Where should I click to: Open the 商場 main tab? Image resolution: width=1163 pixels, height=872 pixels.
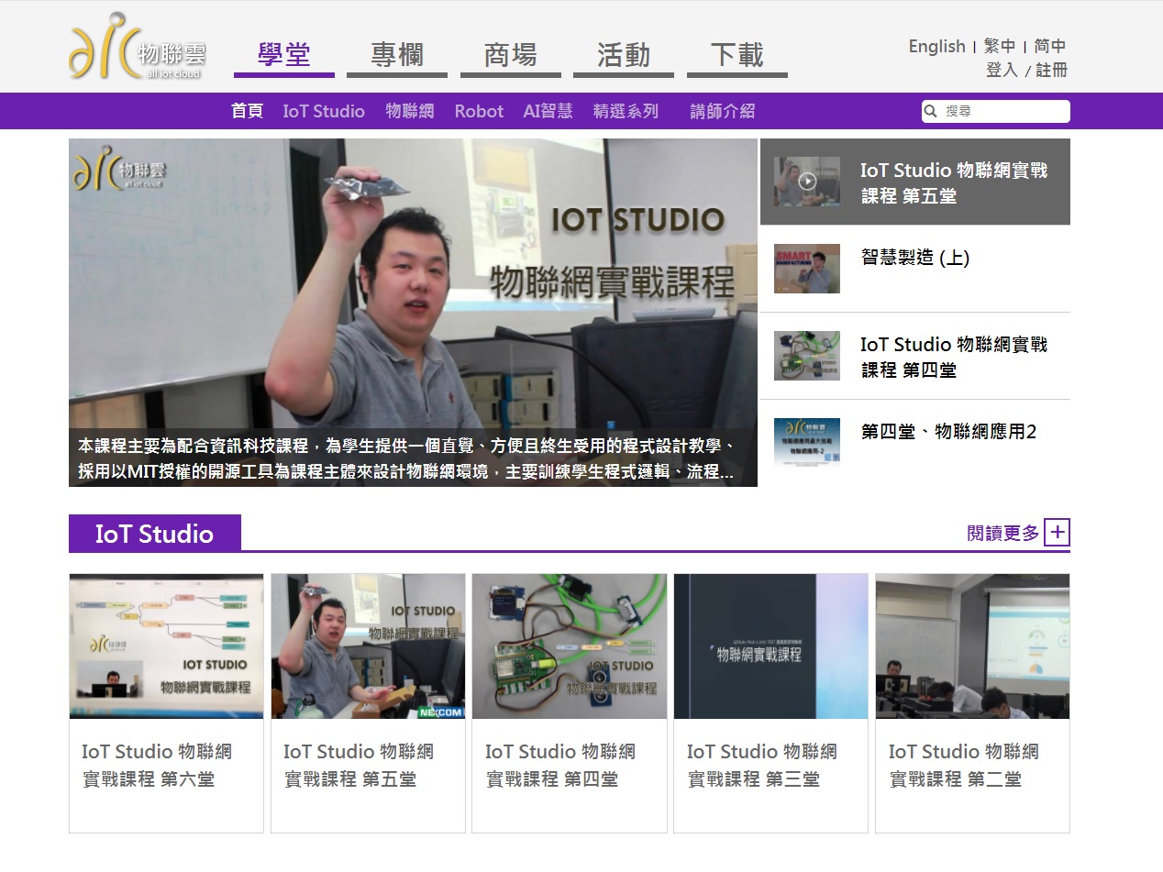[510, 55]
